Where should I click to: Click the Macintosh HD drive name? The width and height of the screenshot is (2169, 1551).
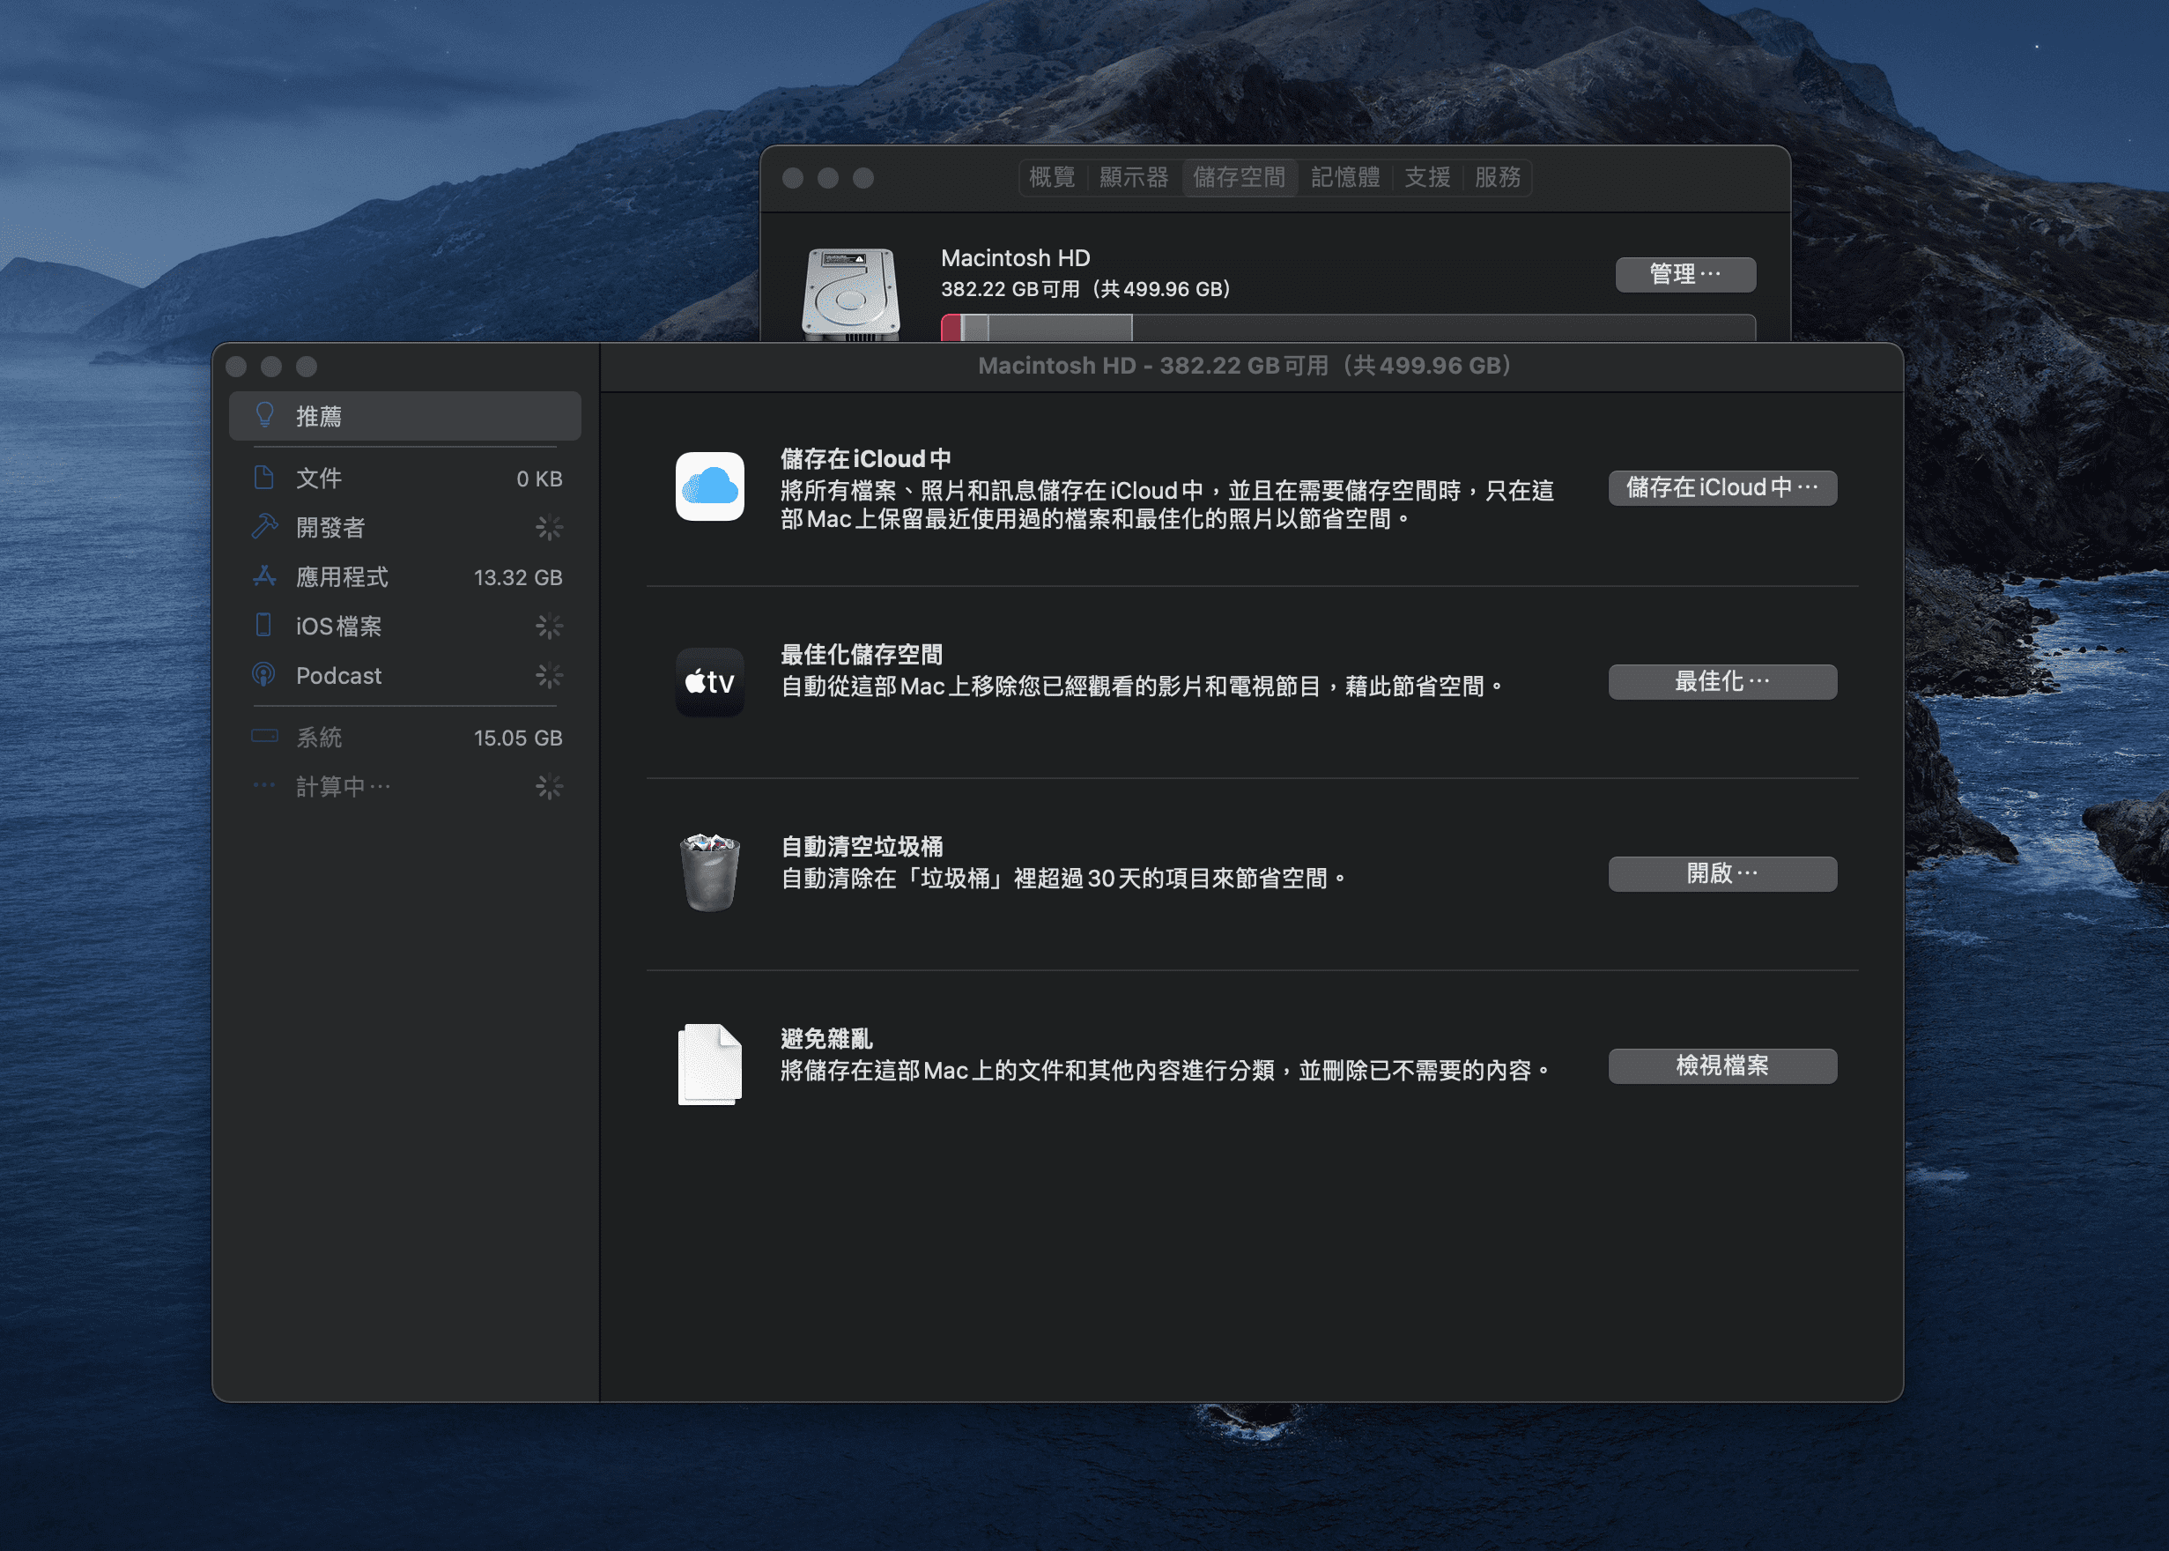pyautogui.click(x=1015, y=258)
